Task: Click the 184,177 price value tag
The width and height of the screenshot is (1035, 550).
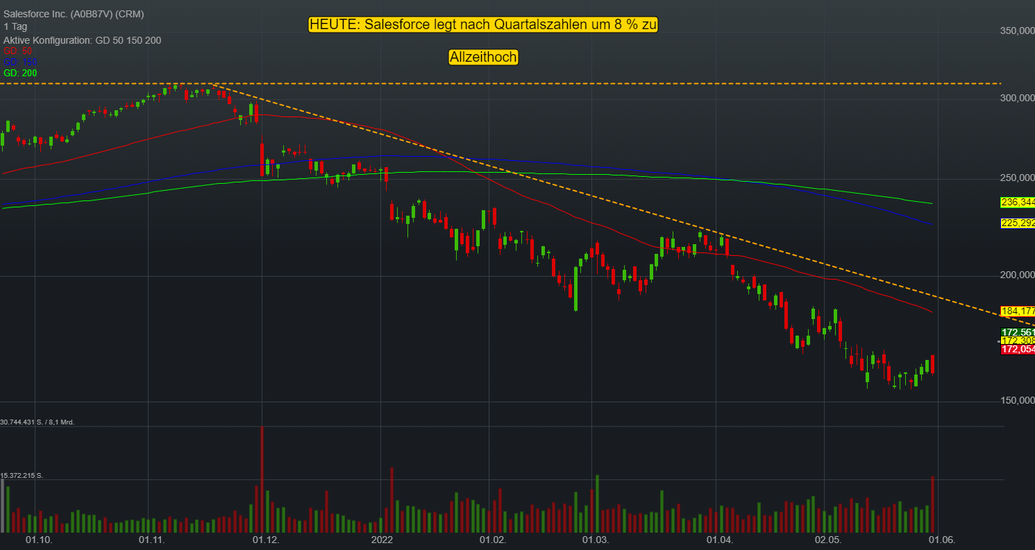Action: point(1018,311)
